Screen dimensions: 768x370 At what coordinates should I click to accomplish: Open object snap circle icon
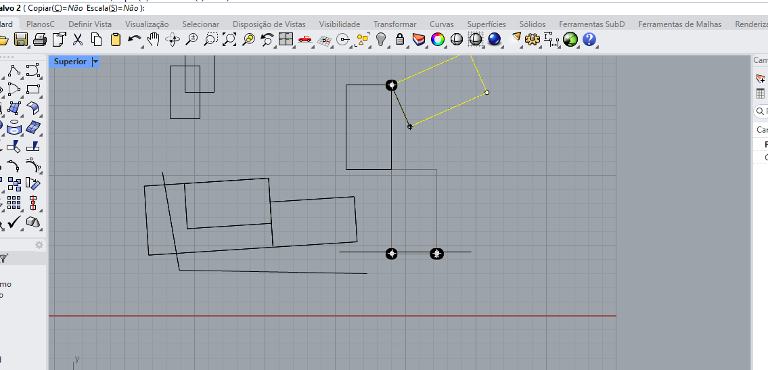click(x=343, y=39)
